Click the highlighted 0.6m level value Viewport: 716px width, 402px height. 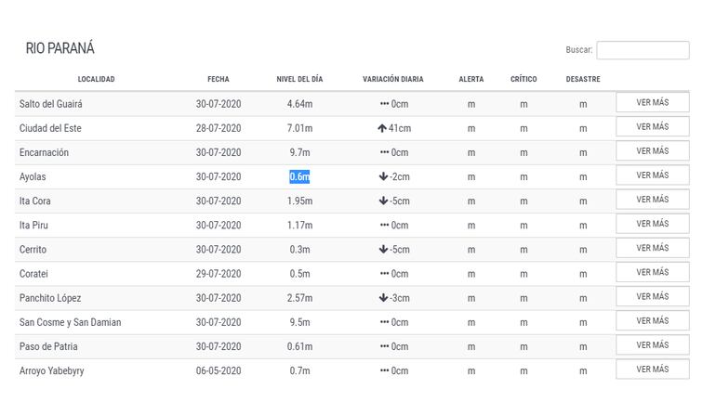pyautogui.click(x=299, y=176)
